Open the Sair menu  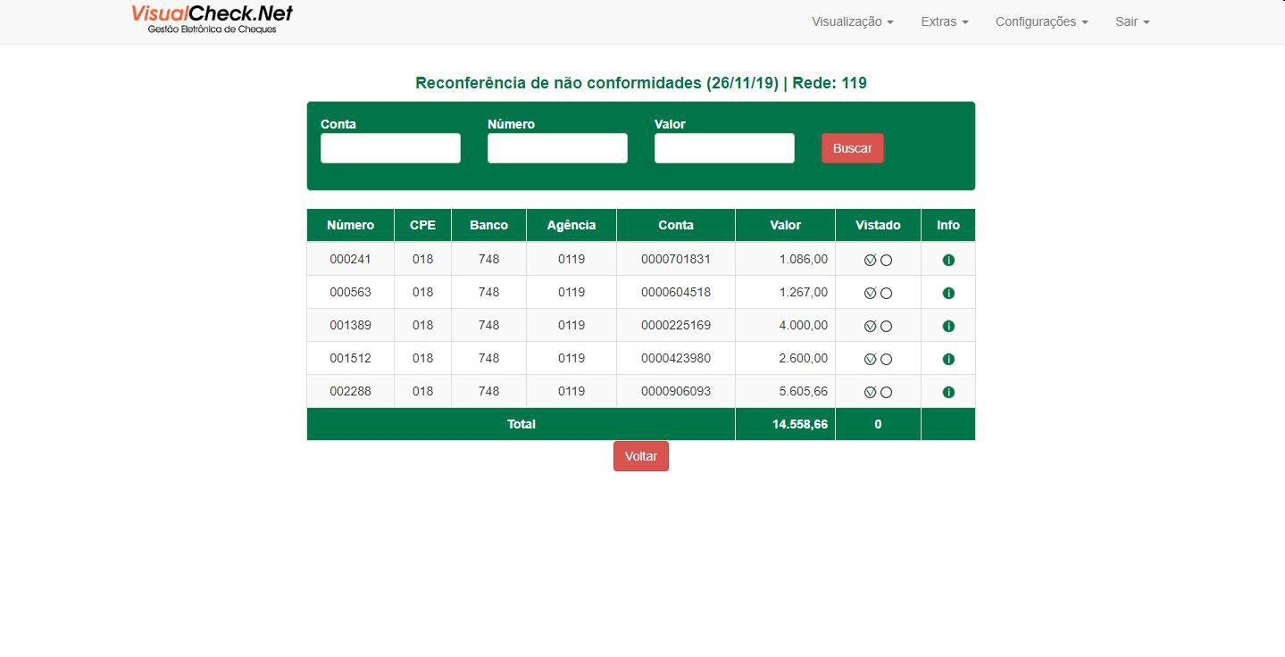(1132, 21)
